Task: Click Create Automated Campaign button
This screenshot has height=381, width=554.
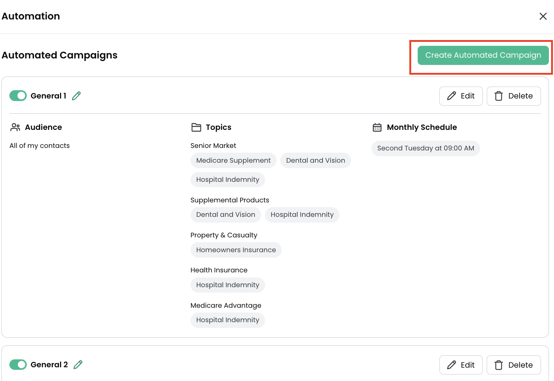Action: pos(483,55)
